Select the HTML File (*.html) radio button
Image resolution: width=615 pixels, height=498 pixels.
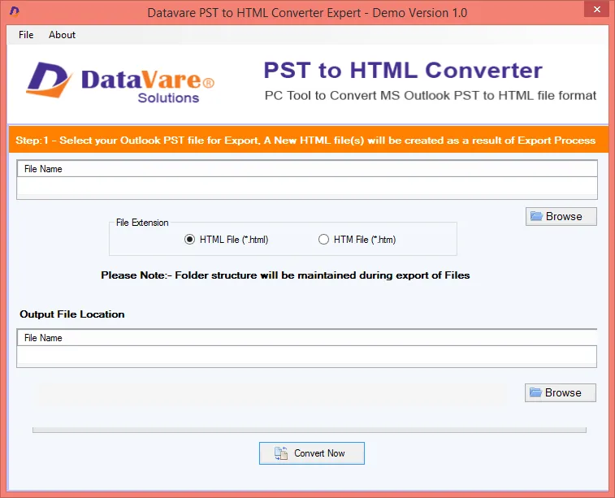click(x=227, y=240)
